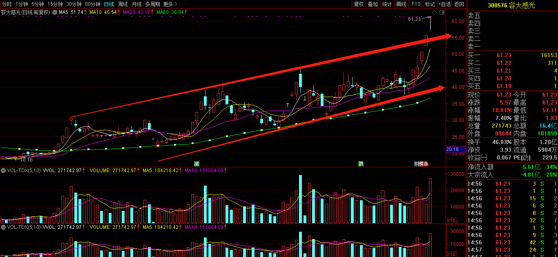Click the 最低 57.11 value
The height and width of the screenshot is (257, 558).
click(550, 110)
